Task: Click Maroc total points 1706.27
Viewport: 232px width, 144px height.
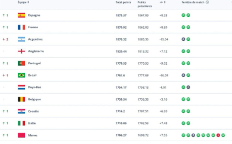Action: tap(121, 135)
